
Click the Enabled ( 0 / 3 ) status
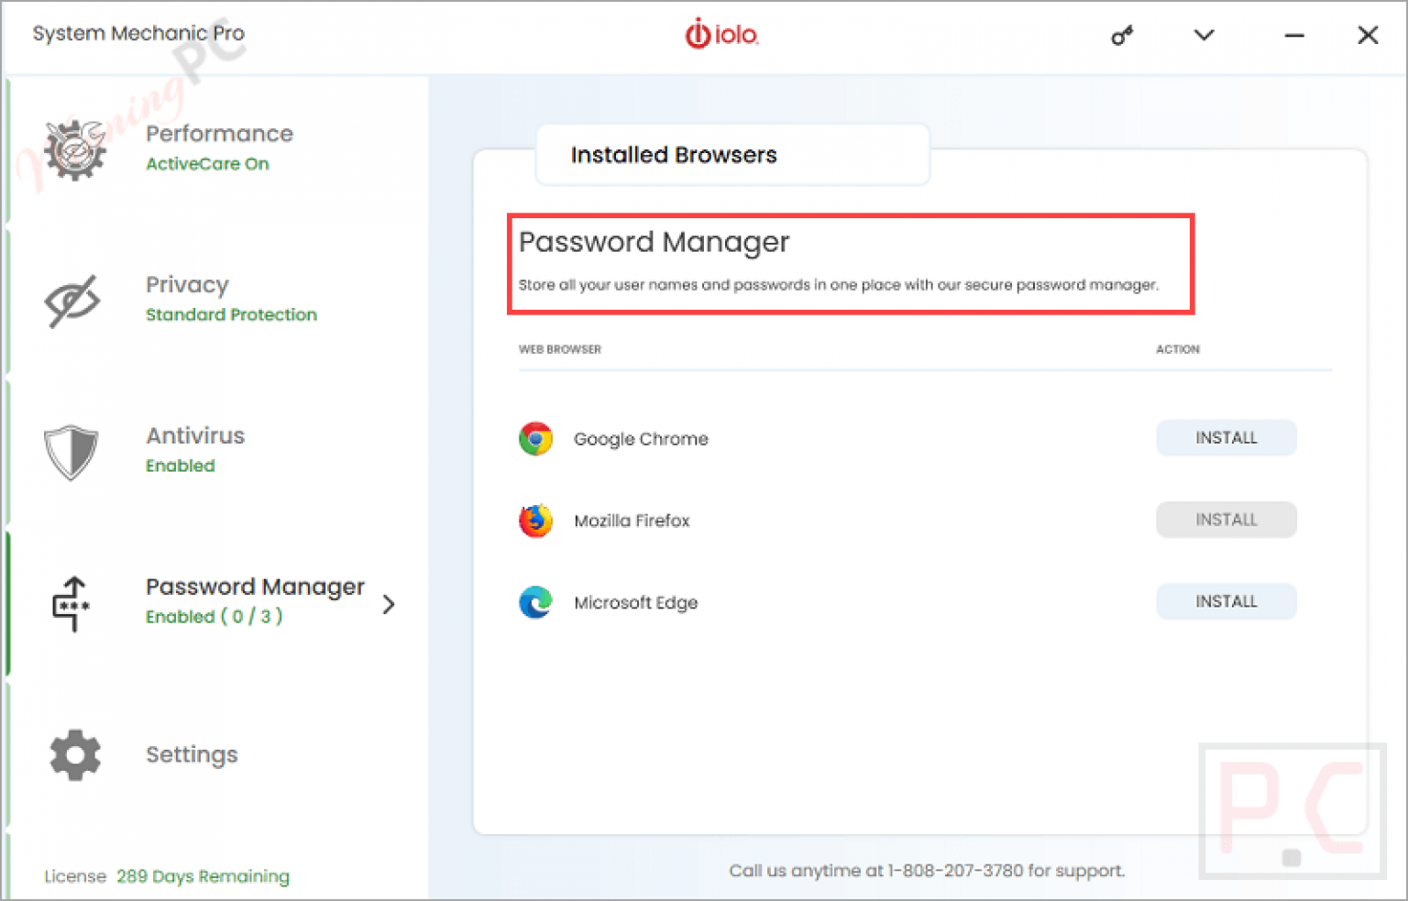click(x=214, y=617)
